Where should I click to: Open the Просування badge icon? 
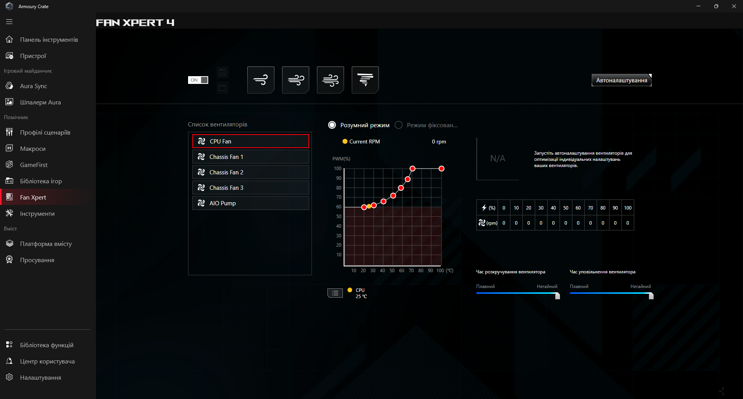coord(10,260)
